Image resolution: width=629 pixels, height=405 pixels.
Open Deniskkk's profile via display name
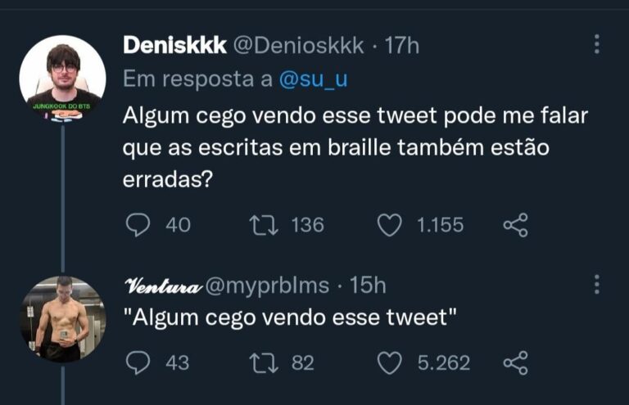coord(174,45)
